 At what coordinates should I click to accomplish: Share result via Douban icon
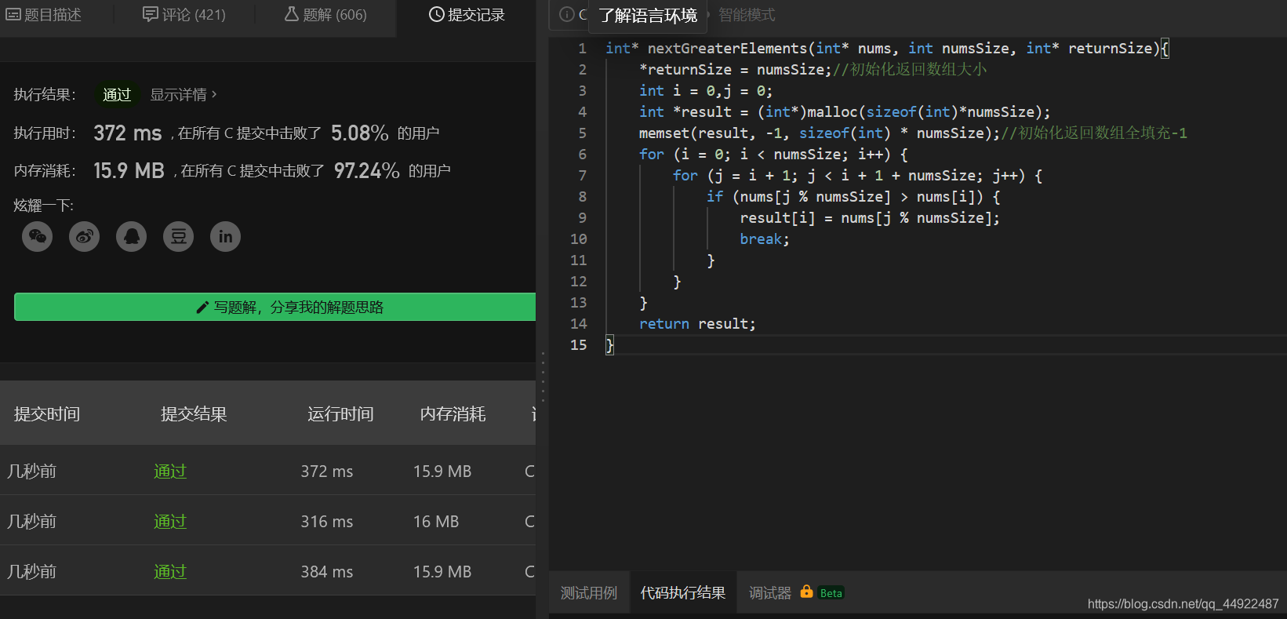coord(178,236)
